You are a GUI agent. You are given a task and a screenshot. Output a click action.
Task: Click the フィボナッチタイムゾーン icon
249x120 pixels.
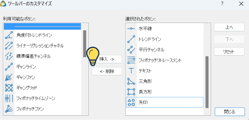(9, 98)
